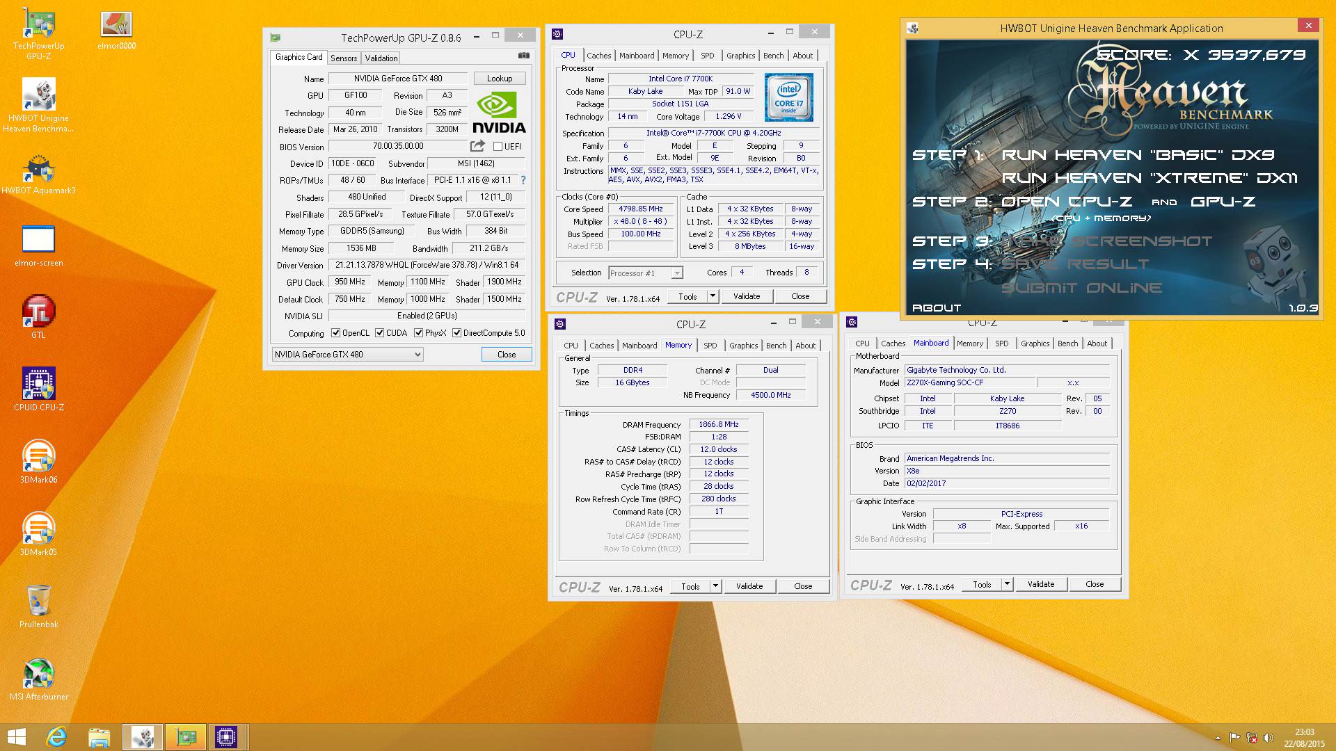Switch to Validation tab in GPU-Z
1336x751 pixels.
[381, 58]
